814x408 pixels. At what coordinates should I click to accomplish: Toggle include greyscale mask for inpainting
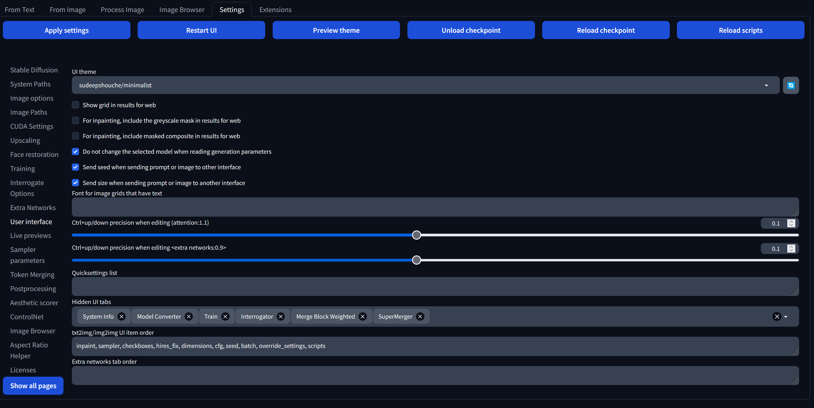coord(76,120)
